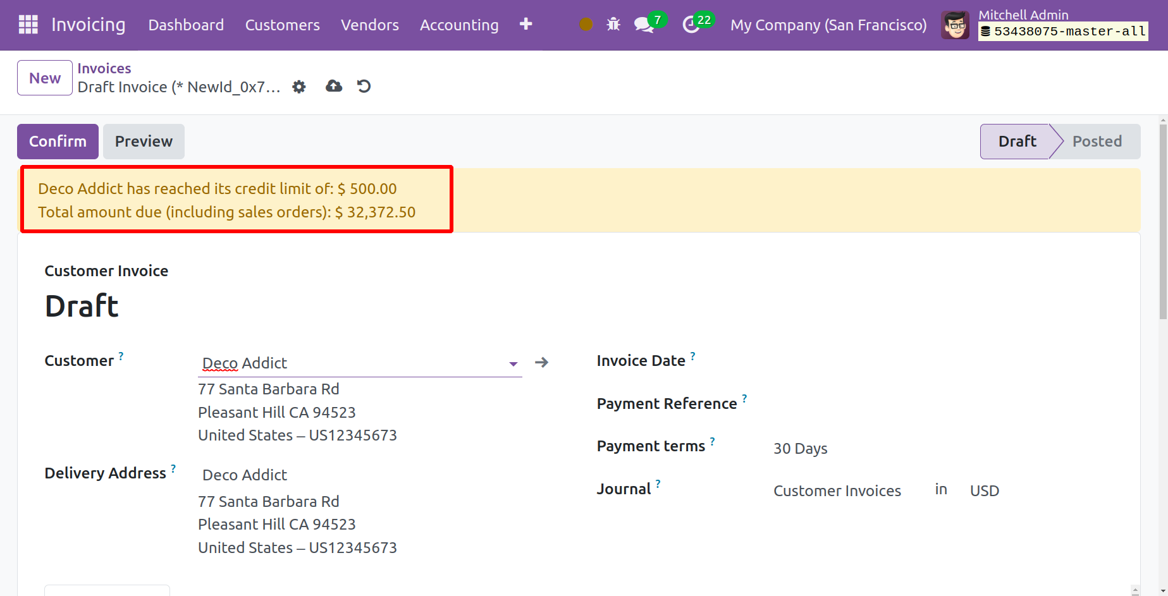The width and height of the screenshot is (1168, 596).
Task: Click help question mark beside Payment Reference
Action: click(744, 399)
